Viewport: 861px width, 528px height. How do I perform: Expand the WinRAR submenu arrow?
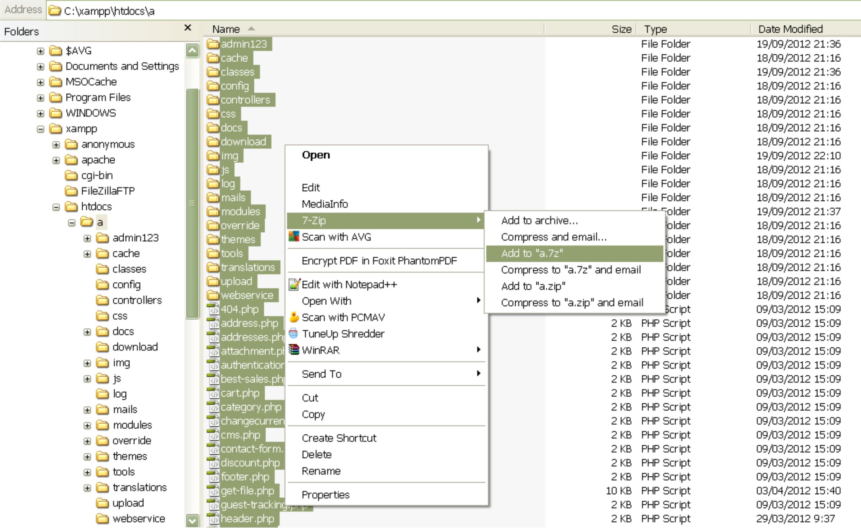(478, 350)
